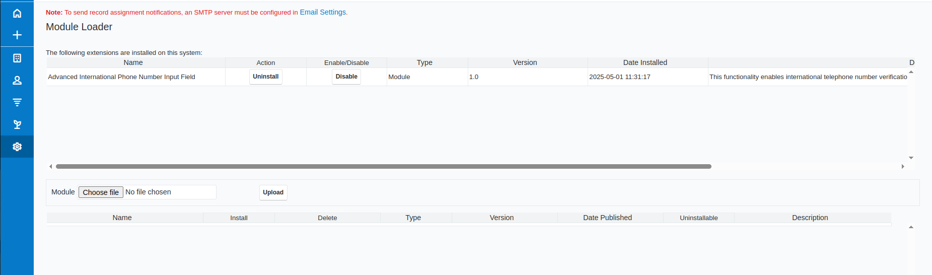Click the plus create icon in sidebar

tap(17, 35)
